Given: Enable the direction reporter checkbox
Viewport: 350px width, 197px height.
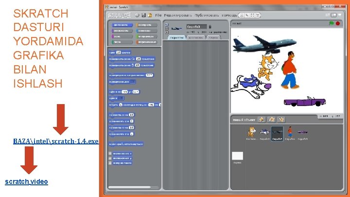Looking at the screenshot, I should (x=110, y=163).
